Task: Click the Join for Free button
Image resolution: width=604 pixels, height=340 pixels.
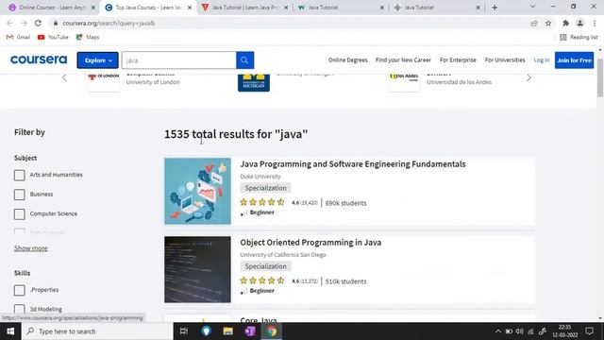Action: 575,60
